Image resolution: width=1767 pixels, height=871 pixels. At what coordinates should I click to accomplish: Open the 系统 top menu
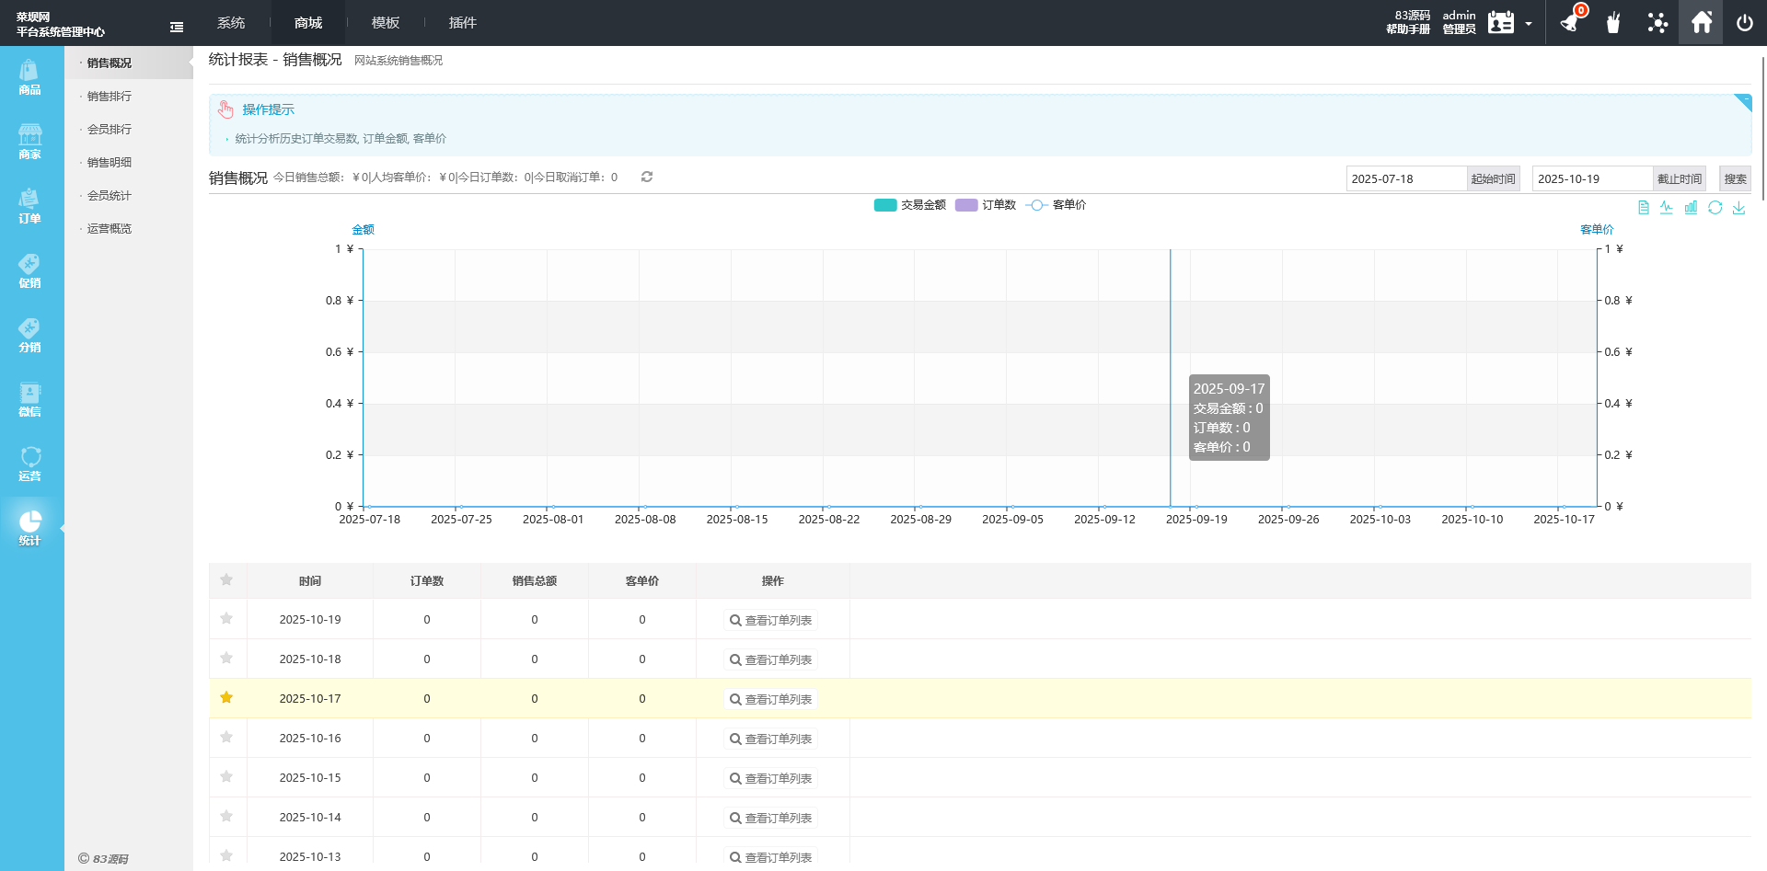tap(231, 22)
